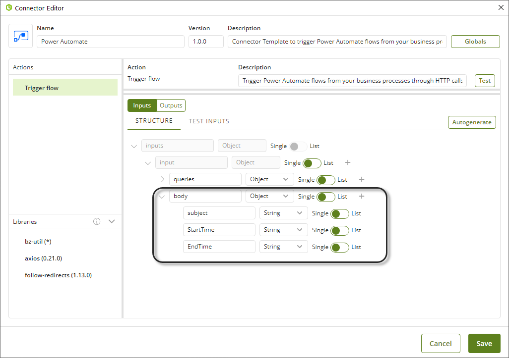
Task: Switch EndTime from Single to List
Action: click(340, 248)
